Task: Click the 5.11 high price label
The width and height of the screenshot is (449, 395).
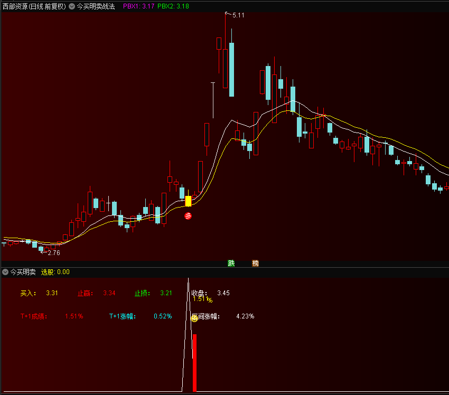Action: click(238, 15)
